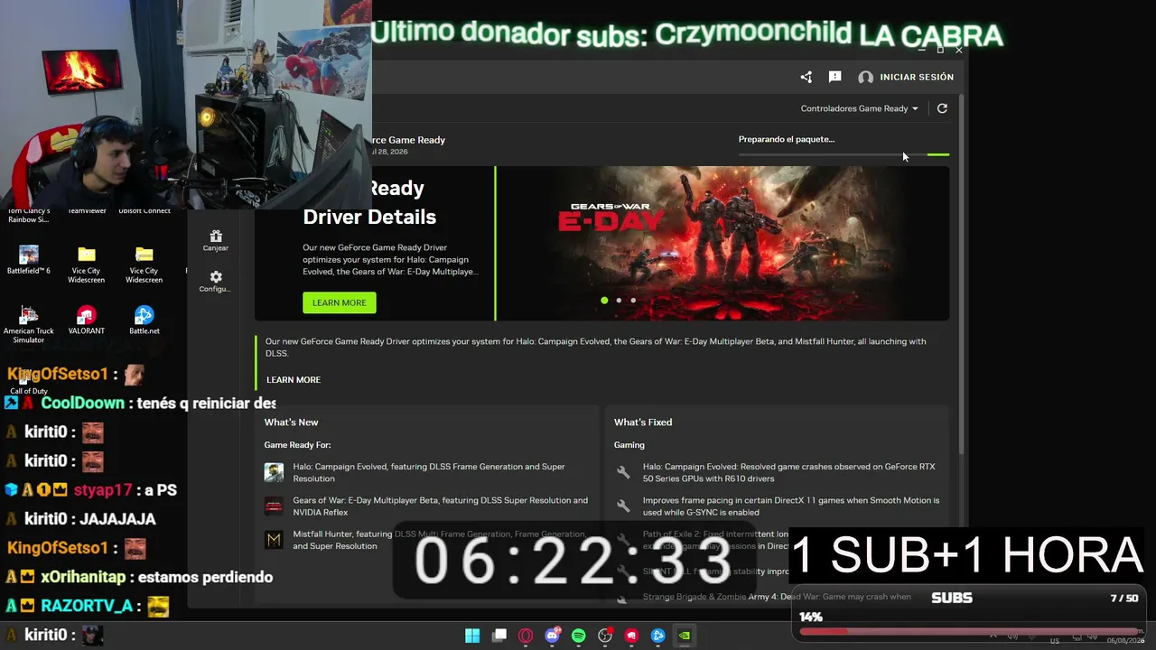Show the second banner slide via the middle dot

click(x=619, y=301)
